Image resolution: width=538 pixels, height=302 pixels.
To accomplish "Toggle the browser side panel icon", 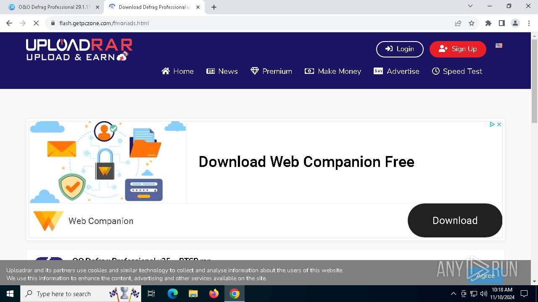I will click(501, 23).
